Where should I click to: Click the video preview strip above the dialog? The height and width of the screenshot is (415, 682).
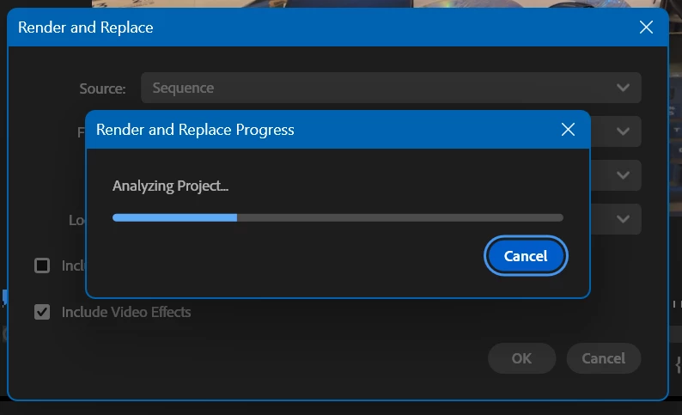pyautogui.click(x=344, y=4)
